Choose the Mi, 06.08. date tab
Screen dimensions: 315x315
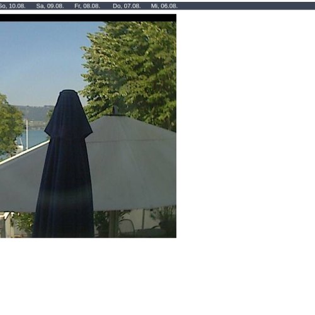tap(164, 6)
